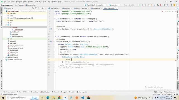The image size is (179, 100).
Task: Open the main.dart run configuration dropdown
Action: (x=114, y=5)
